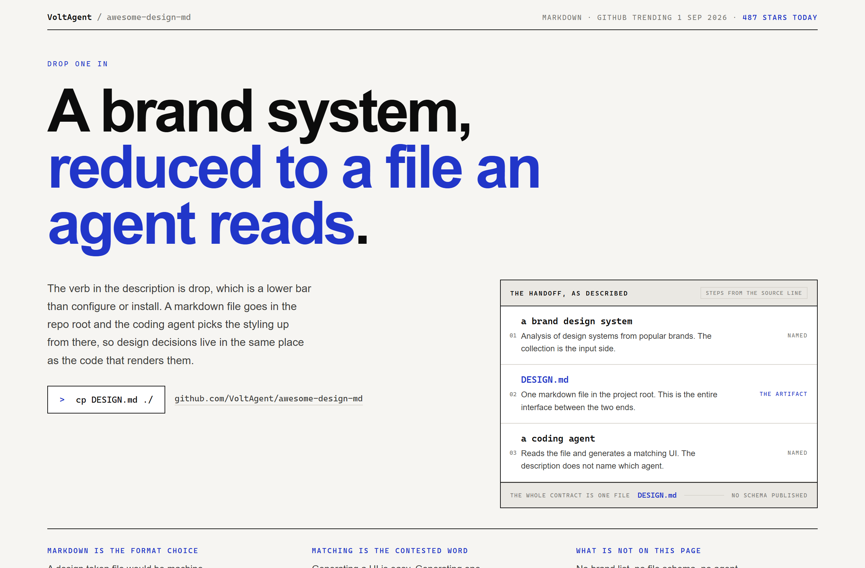This screenshot has height=568, width=865.
Task: Open the awesome-design-md breadcrumb text
Action: (x=148, y=18)
